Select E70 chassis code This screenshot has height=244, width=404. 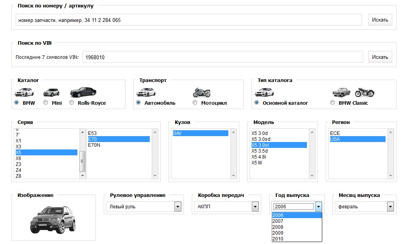tap(119, 139)
